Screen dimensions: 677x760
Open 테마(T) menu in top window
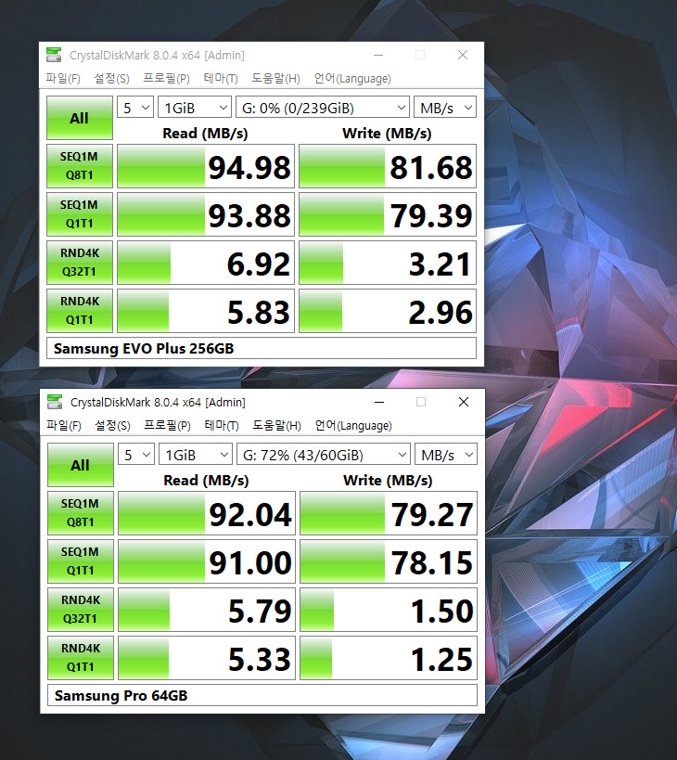click(x=221, y=79)
